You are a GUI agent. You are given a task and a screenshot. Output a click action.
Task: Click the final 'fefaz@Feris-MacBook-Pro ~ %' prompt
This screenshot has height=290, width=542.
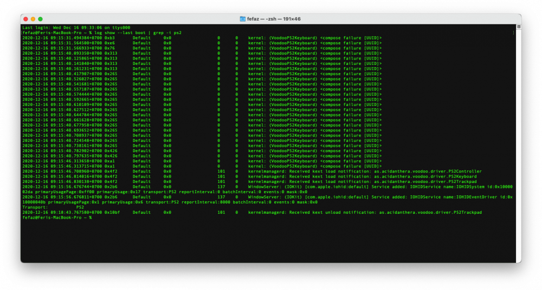click(x=57, y=217)
